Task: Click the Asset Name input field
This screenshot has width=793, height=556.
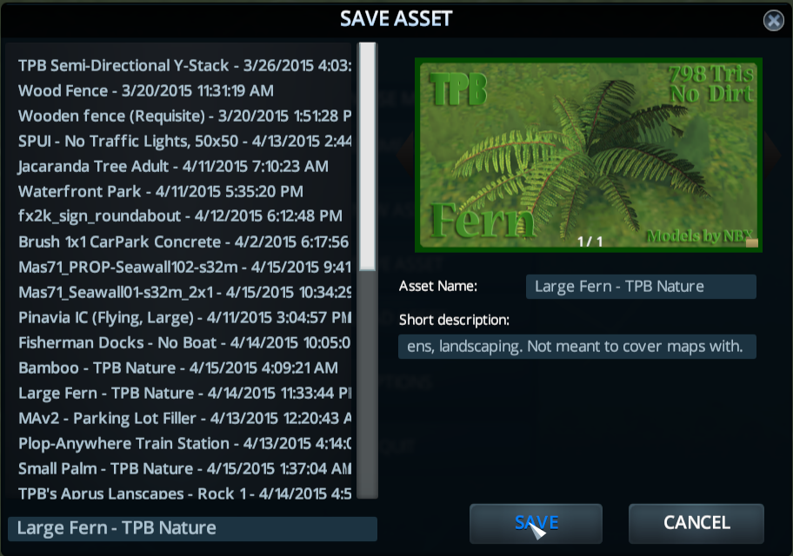Action: (x=641, y=287)
